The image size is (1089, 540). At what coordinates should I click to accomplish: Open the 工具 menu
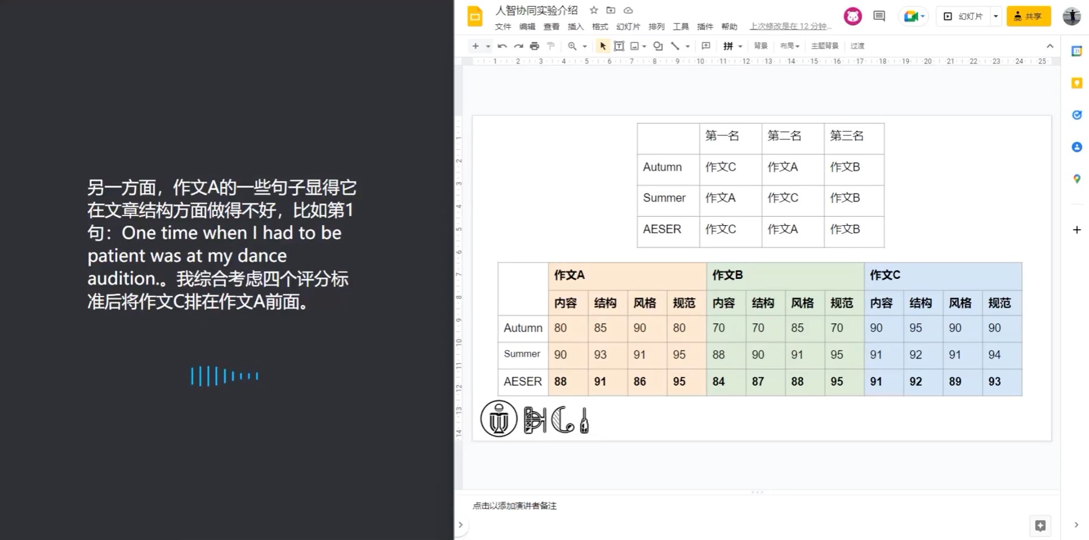pyautogui.click(x=681, y=26)
